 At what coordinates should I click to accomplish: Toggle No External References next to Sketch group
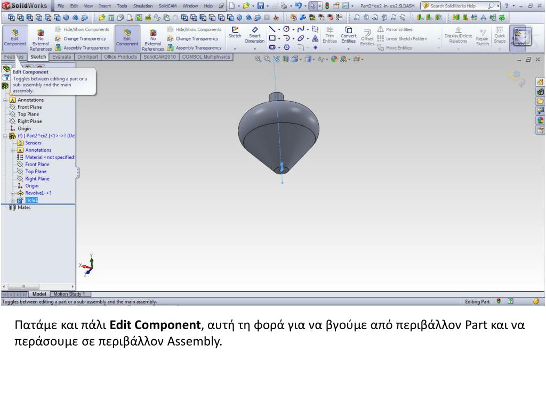[x=152, y=40]
